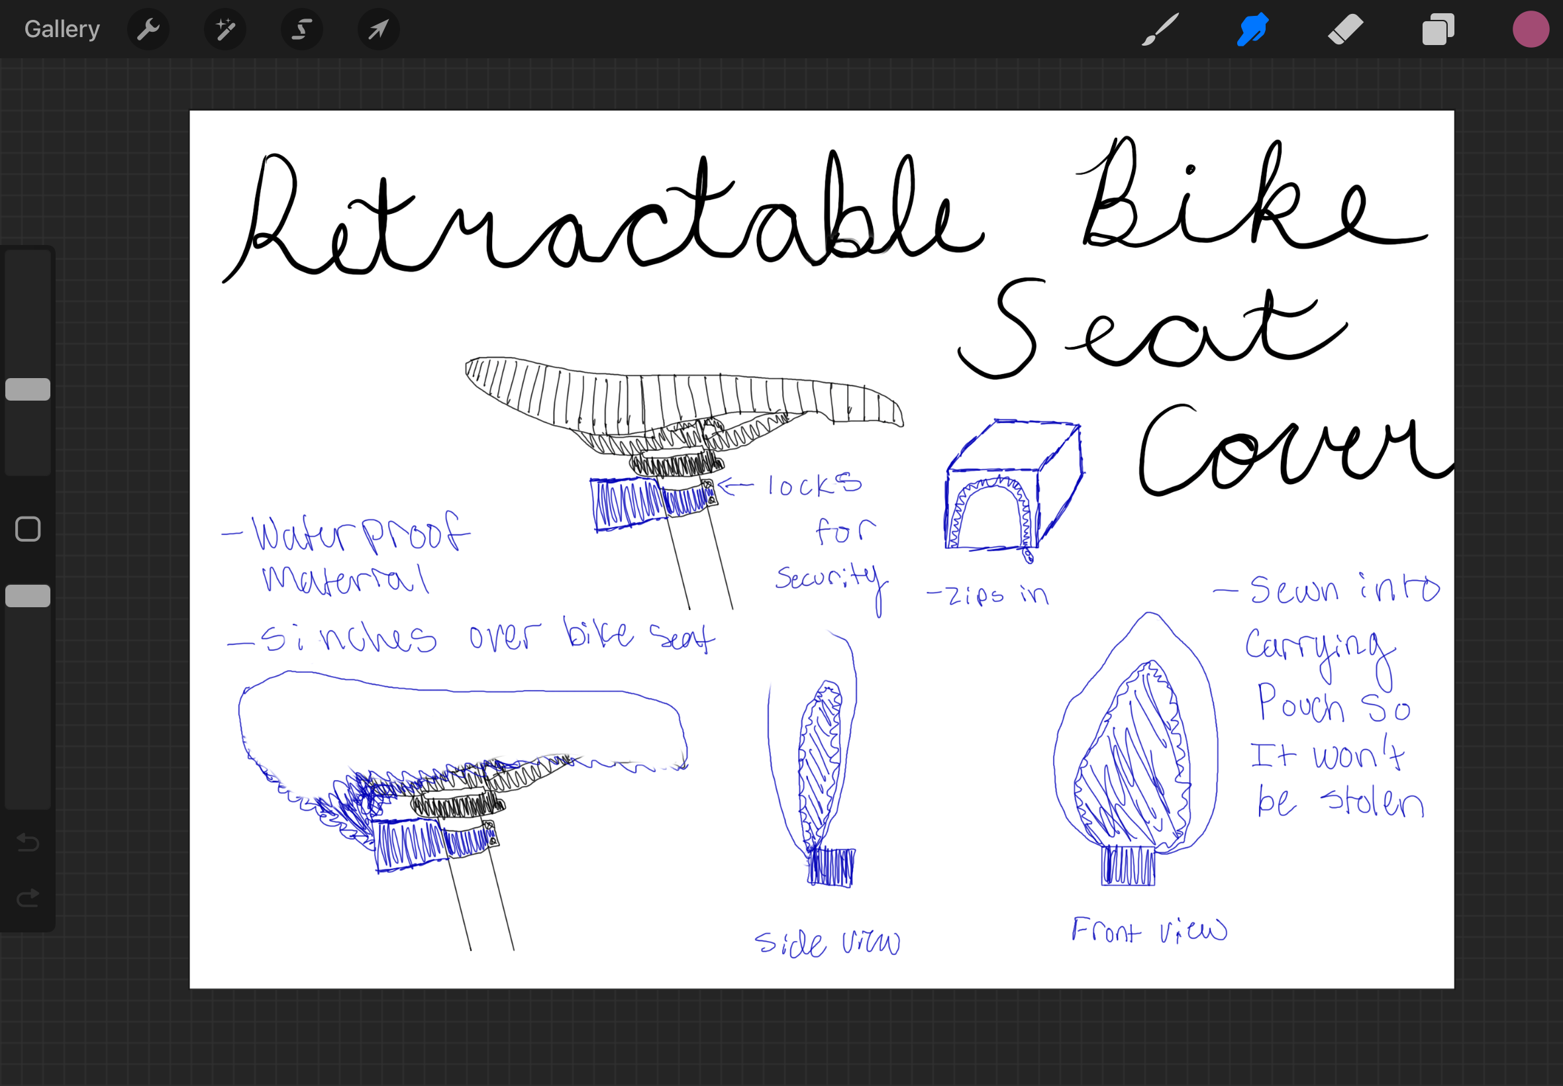The width and height of the screenshot is (1563, 1086).
Task: Tap the blue pouch box sketch
Action: [x=1013, y=487]
